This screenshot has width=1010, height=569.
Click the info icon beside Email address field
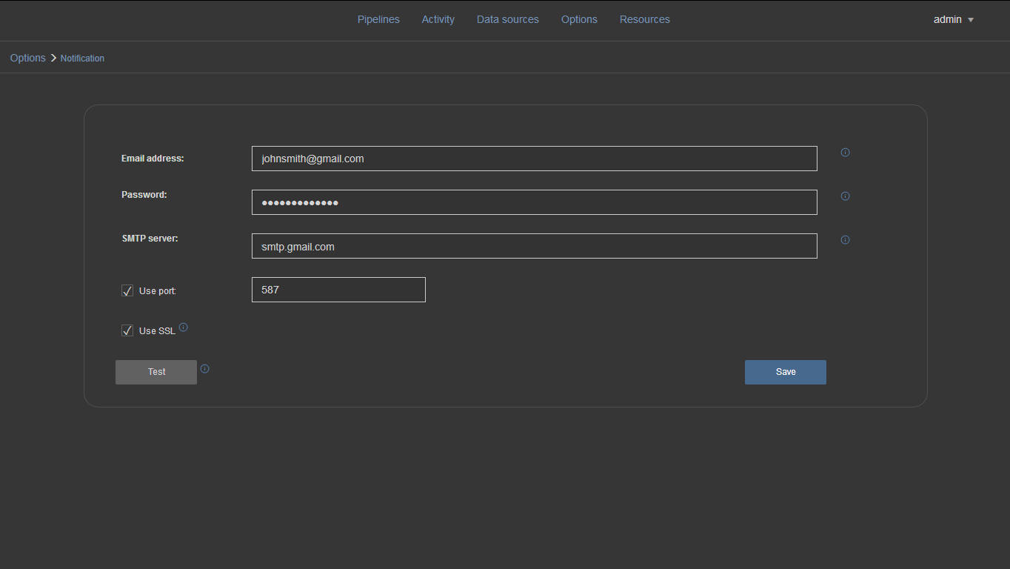(x=845, y=153)
